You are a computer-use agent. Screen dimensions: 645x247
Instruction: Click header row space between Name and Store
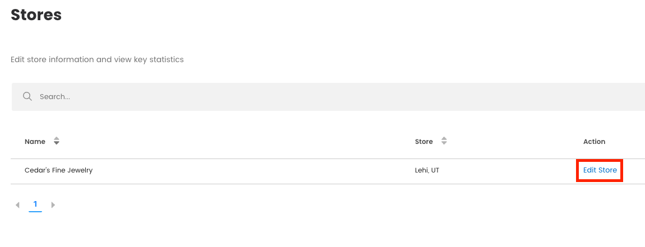coord(236,142)
